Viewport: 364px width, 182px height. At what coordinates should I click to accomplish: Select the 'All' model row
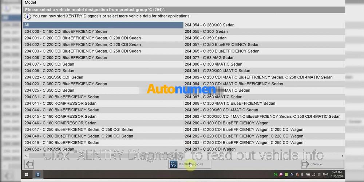click(103, 25)
